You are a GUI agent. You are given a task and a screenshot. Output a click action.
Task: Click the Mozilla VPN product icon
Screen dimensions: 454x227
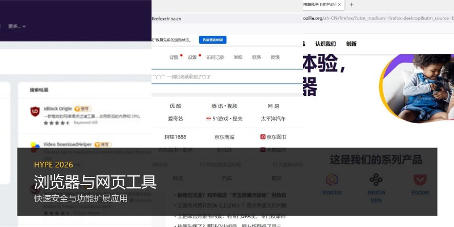pyautogui.click(x=376, y=180)
